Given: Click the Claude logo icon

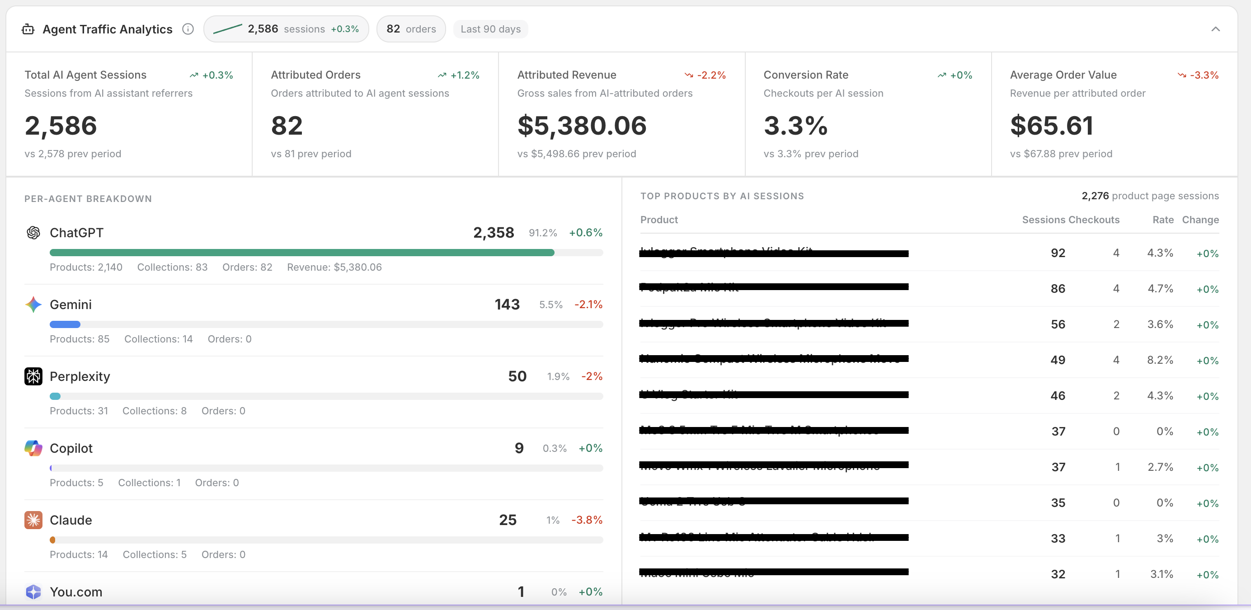Looking at the screenshot, I should pyautogui.click(x=33, y=520).
